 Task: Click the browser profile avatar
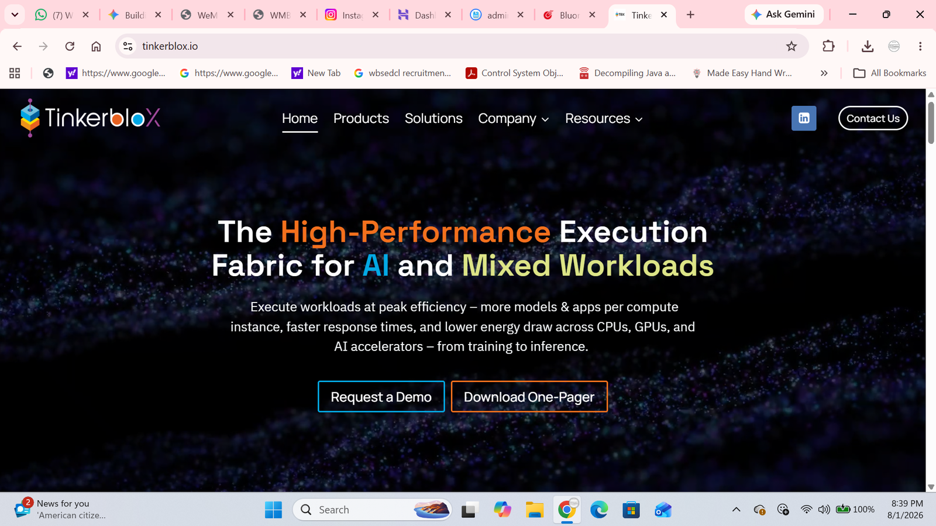[x=894, y=46]
